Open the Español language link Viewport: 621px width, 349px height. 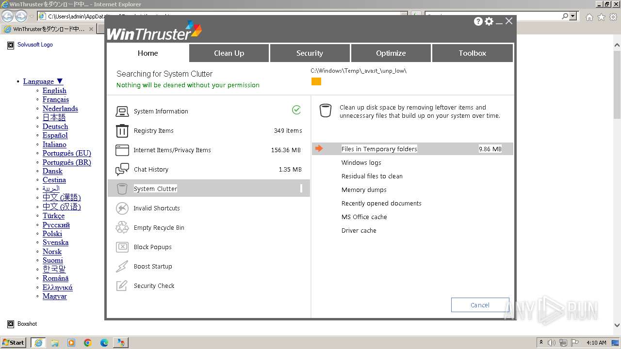coord(55,135)
